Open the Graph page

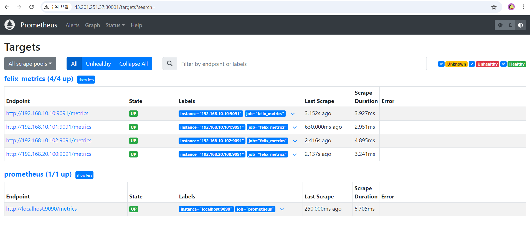(92, 25)
